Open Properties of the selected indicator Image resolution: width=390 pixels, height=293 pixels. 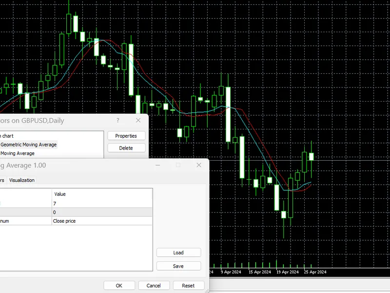[x=126, y=136]
